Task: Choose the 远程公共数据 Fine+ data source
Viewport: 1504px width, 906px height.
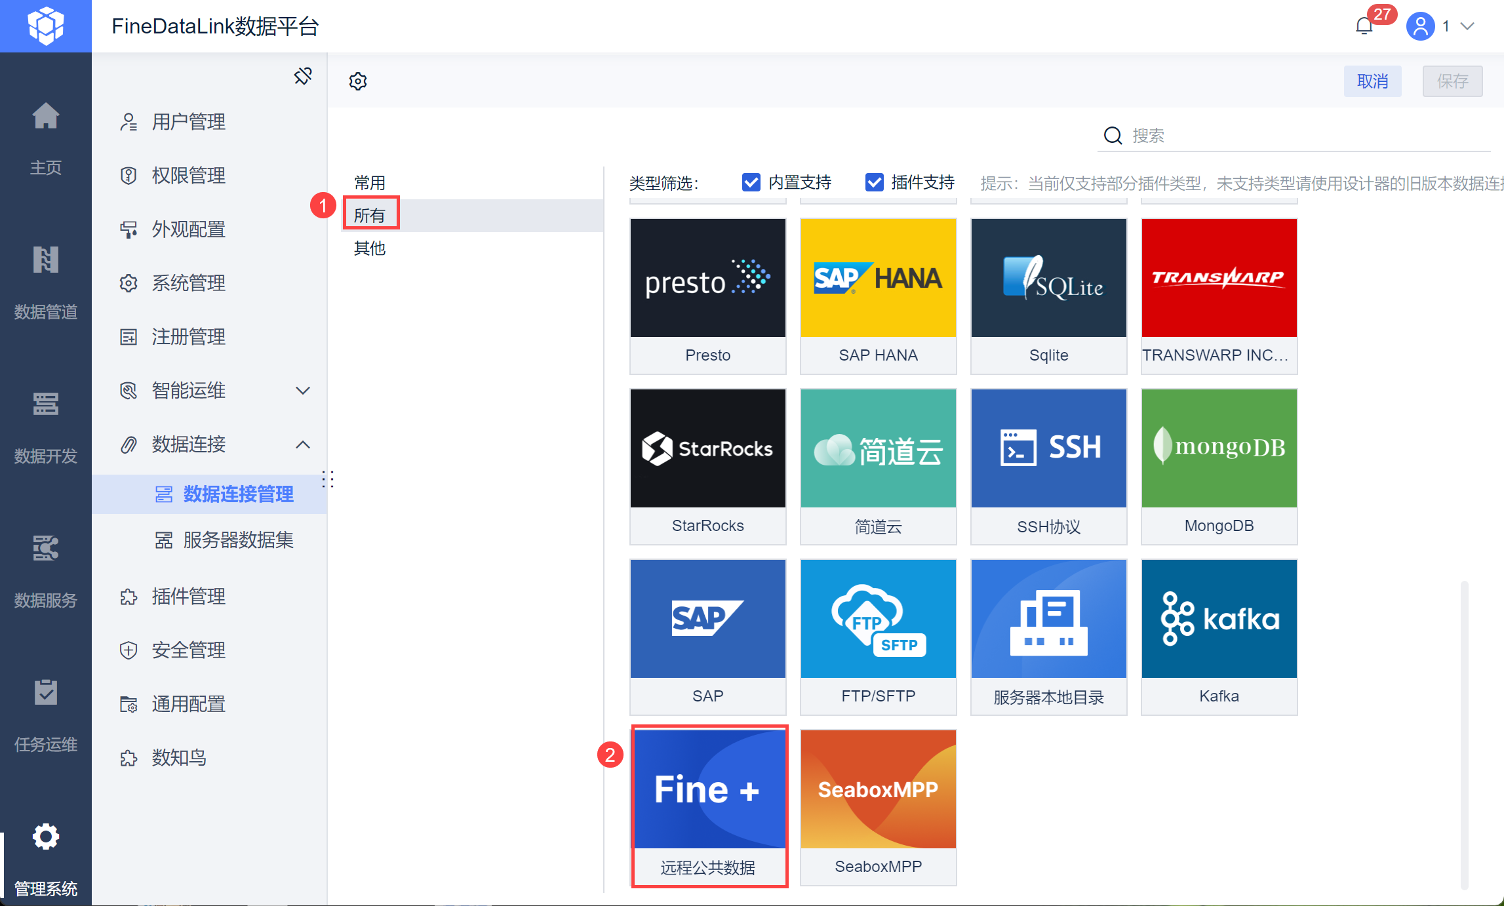Action: (x=708, y=806)
